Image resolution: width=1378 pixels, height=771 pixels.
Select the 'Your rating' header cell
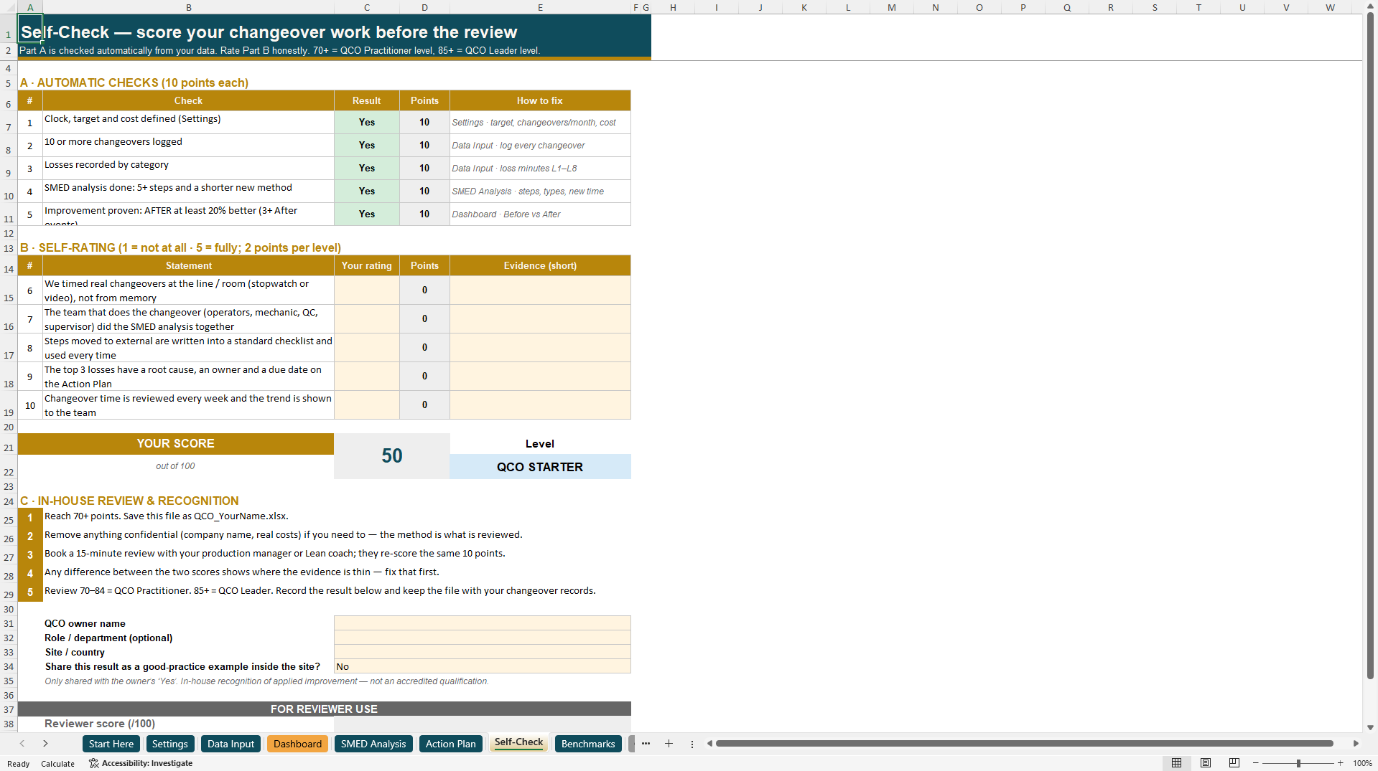366,266
